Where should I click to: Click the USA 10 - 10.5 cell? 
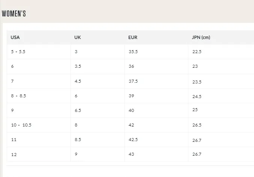(21, 125)
